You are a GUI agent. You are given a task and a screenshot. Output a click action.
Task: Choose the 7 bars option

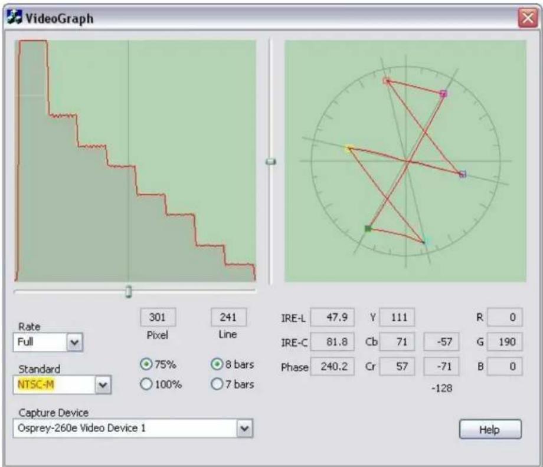[217, 384]
